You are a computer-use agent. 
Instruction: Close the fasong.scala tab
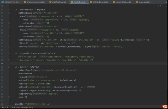[x=151, y=2]
